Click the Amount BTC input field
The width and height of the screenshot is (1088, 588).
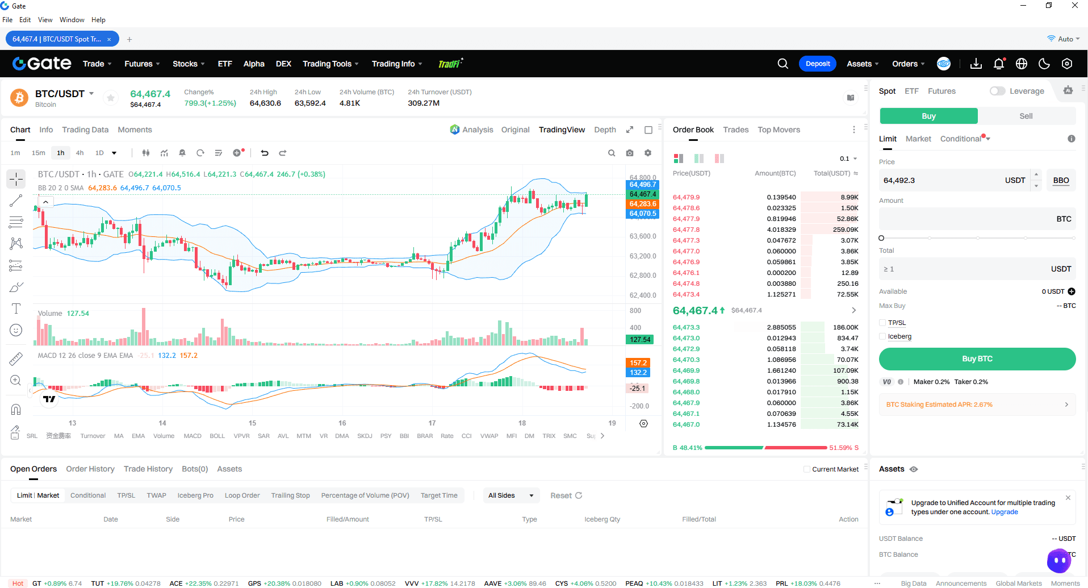(x=977, y=219)
